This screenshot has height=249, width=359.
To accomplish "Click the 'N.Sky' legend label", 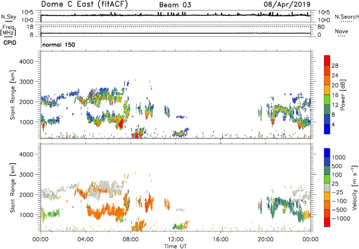I will (x=9, y=17).
